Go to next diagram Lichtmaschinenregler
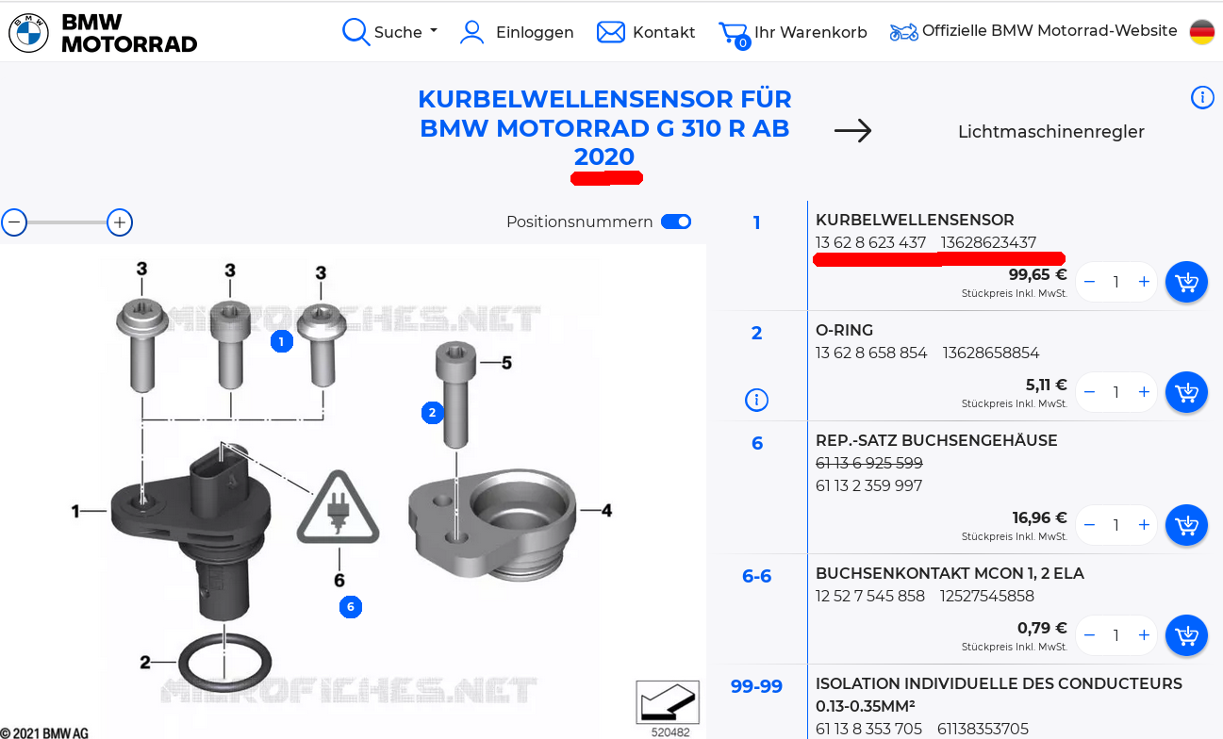This screenshot has height=739, width=1223. click(1050, 132)
